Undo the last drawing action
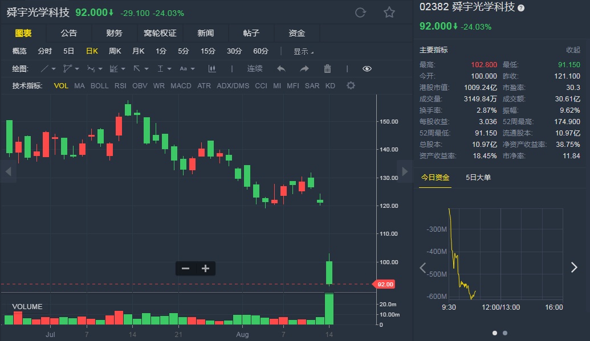 tap(281, 69)
